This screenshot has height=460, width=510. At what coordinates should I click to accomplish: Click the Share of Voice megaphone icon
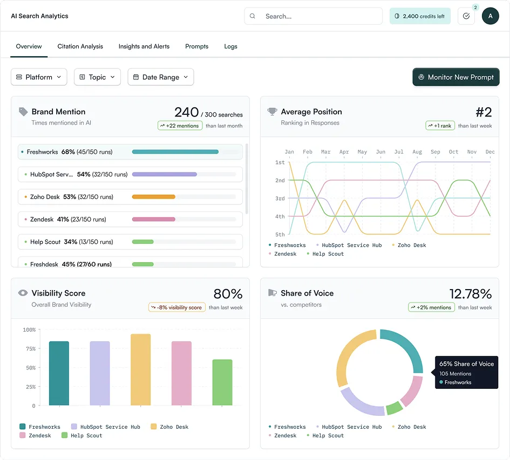[x=272, y=293]
